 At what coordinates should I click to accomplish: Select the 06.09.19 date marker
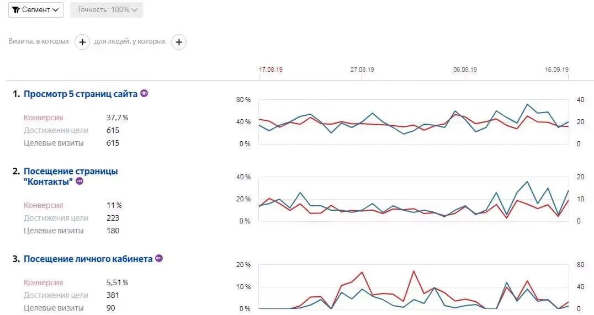[x=465, y=70]
